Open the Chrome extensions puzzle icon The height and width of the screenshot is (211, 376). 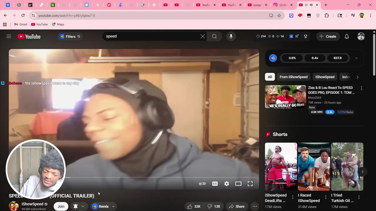coord(327,16)
